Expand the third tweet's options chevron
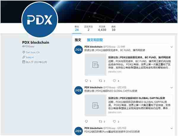 tap(172, 128)
